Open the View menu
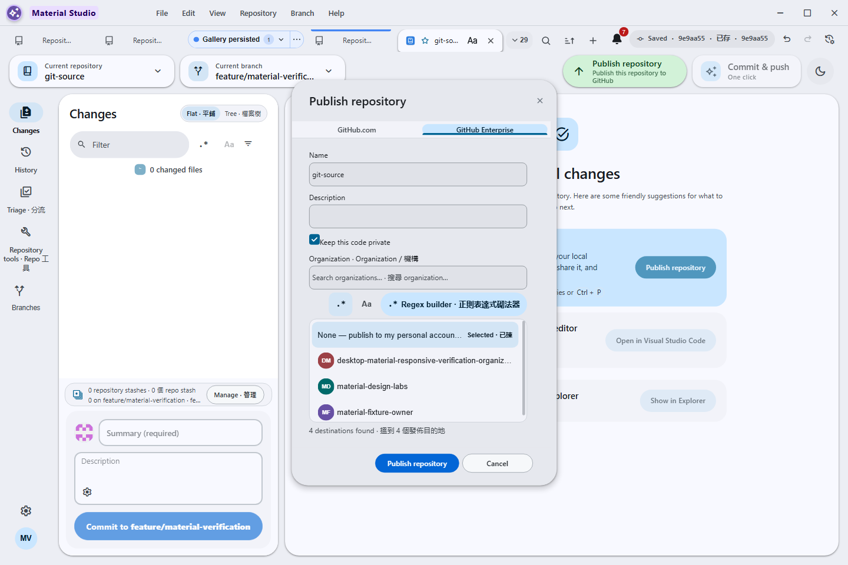The image size is (848, 565). point(217,13)
